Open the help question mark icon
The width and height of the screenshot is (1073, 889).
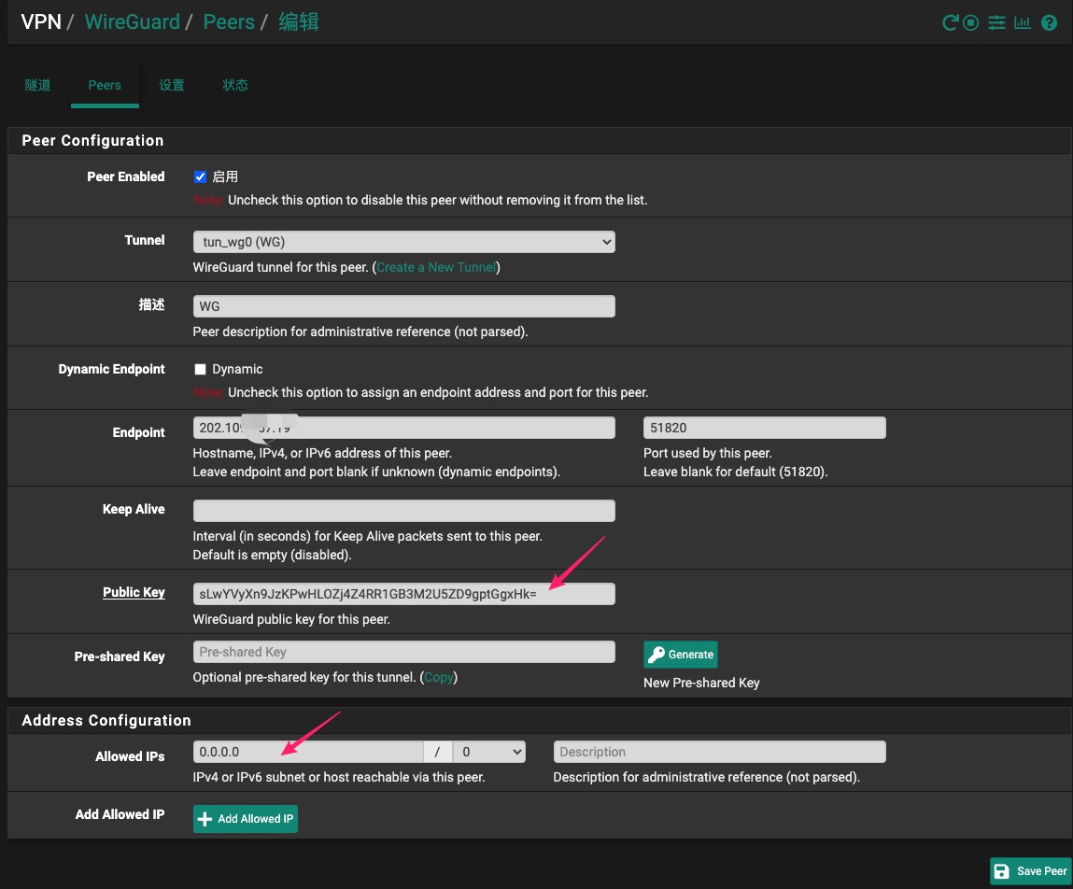1049,22
